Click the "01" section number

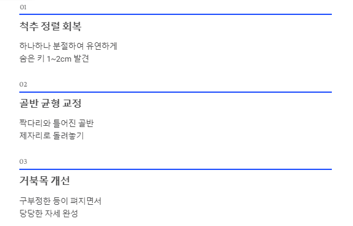tap(23, 7)
